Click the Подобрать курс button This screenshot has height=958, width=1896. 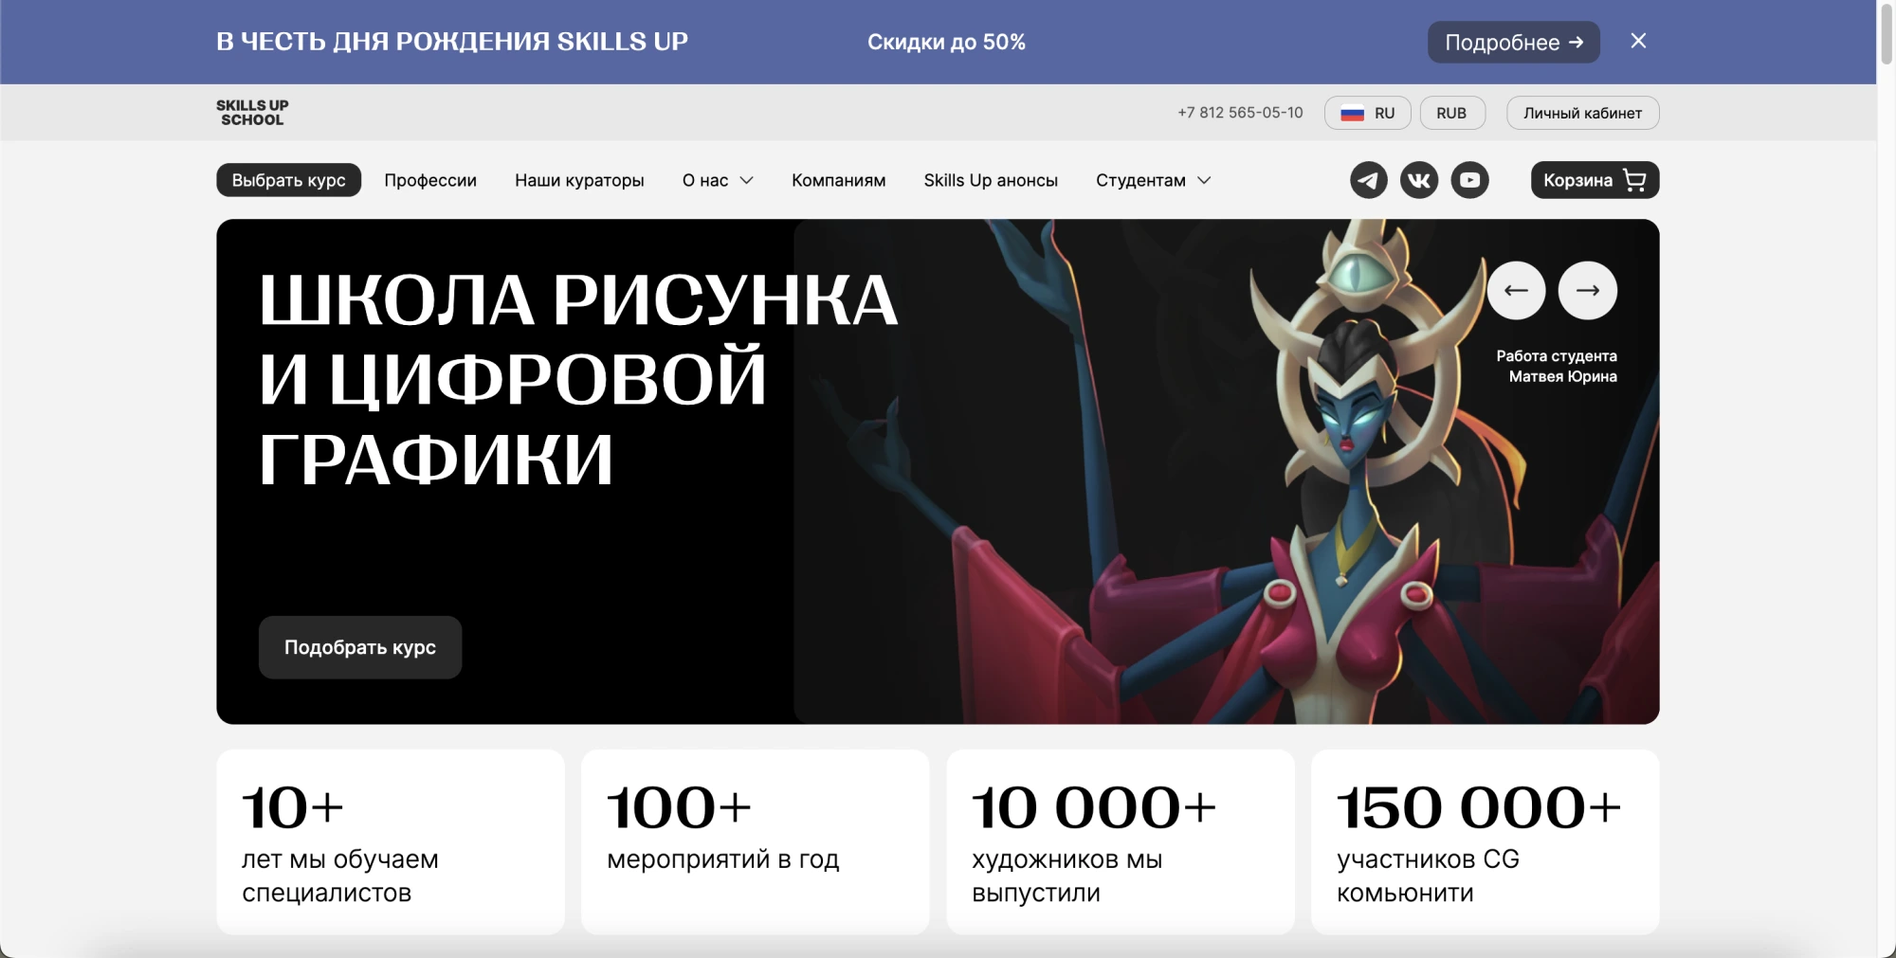pos(360,647)
